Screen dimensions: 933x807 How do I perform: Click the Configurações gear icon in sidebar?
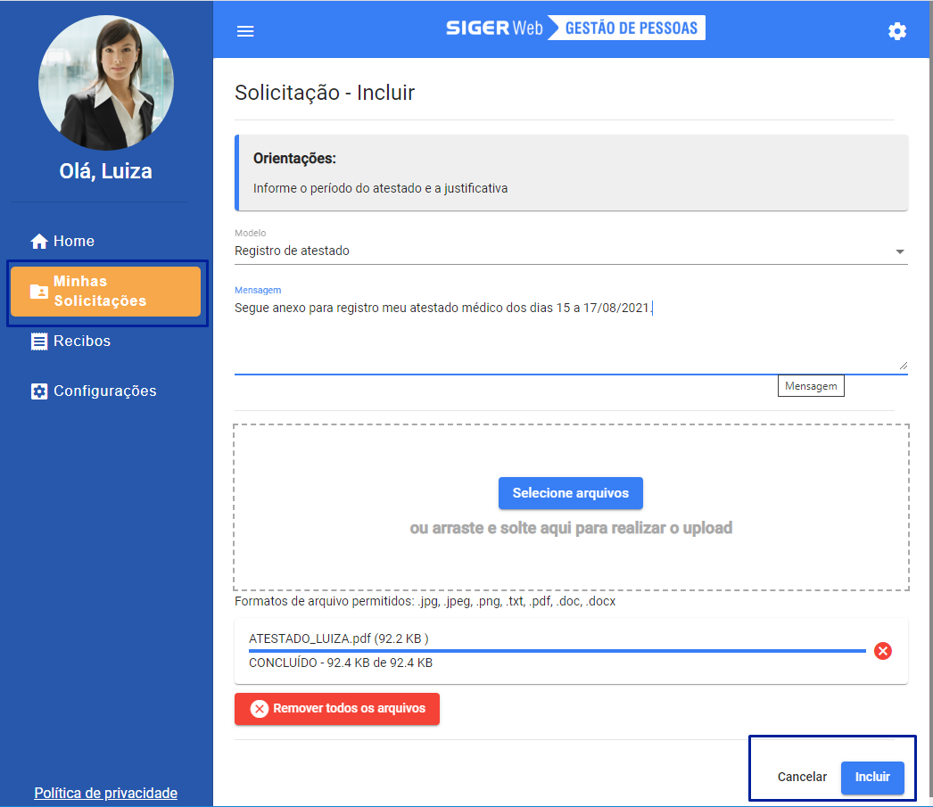(x=39, y=391)
